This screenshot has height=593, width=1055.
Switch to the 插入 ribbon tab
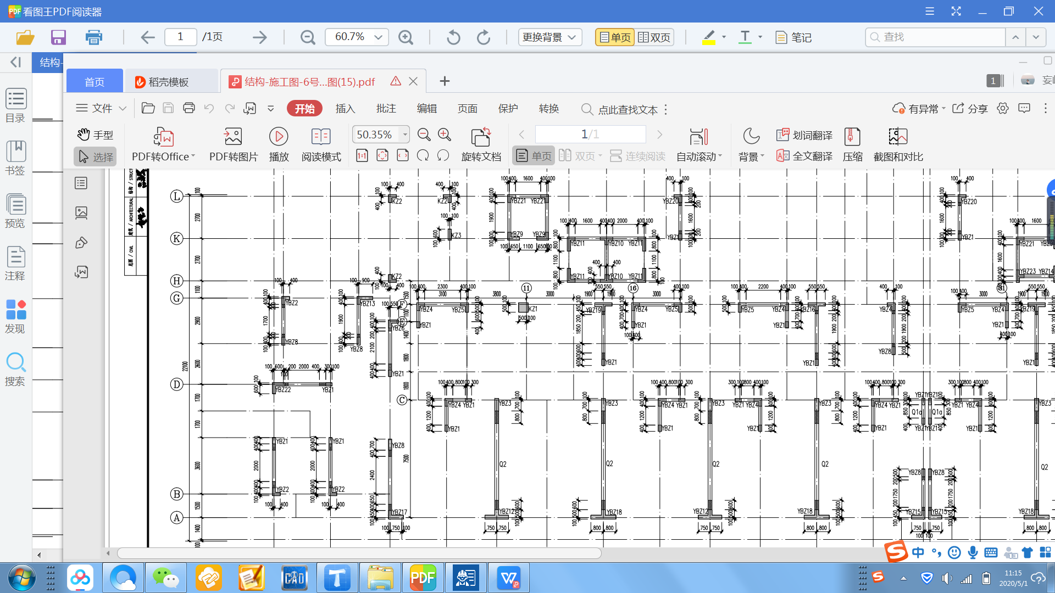click(345, 109)
